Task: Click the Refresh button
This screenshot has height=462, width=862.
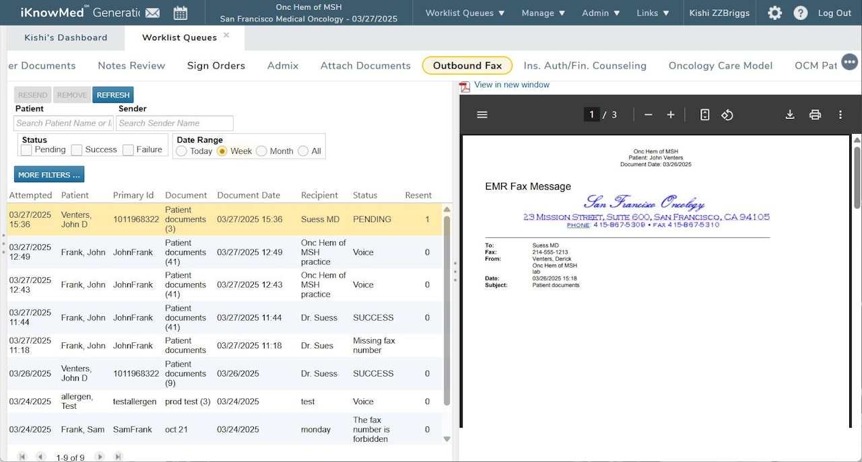Action: click(112, 95)
